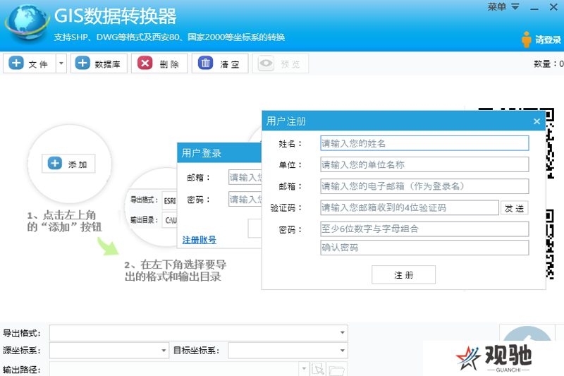Click the 密码 field in 用户登录 dialog

(245, 199)
